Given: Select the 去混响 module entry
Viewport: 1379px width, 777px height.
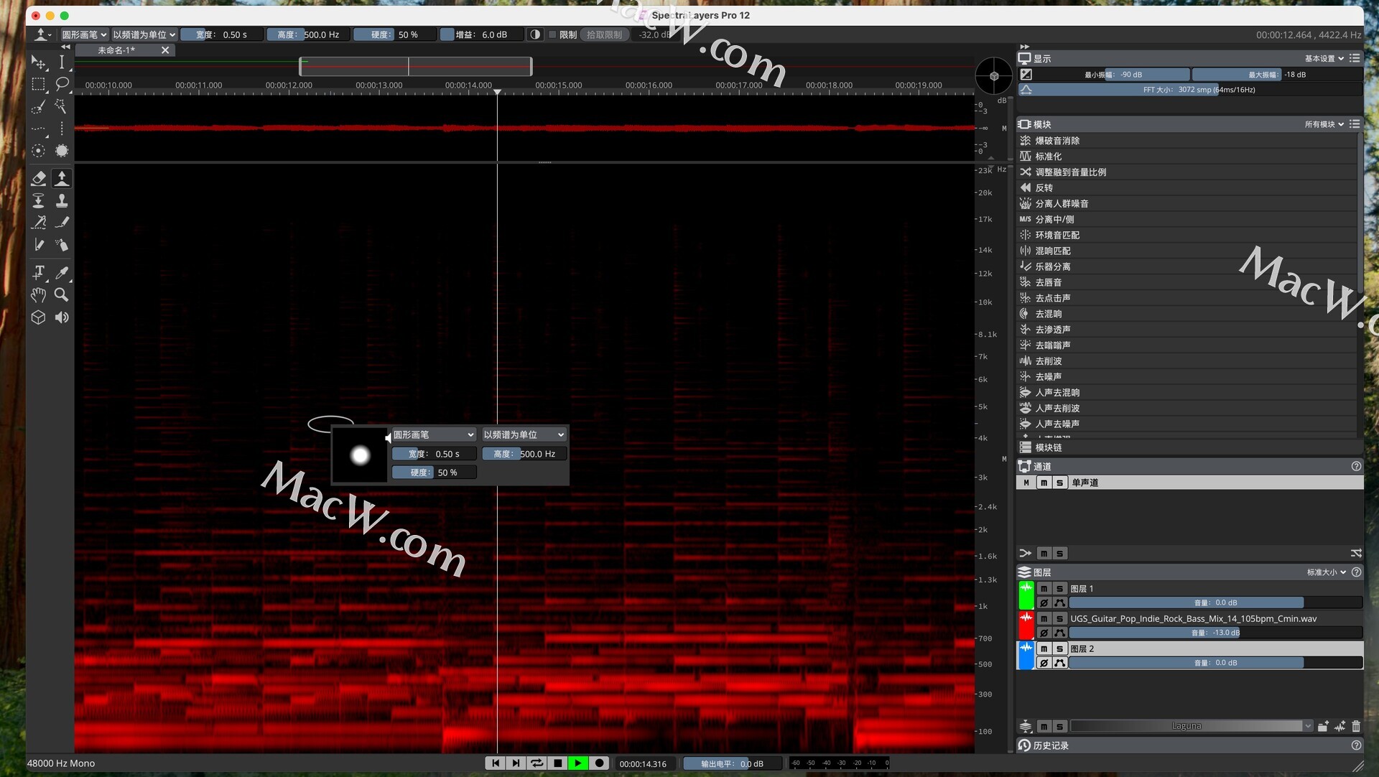Looking at the screenshot, I should click(1048, 314).
